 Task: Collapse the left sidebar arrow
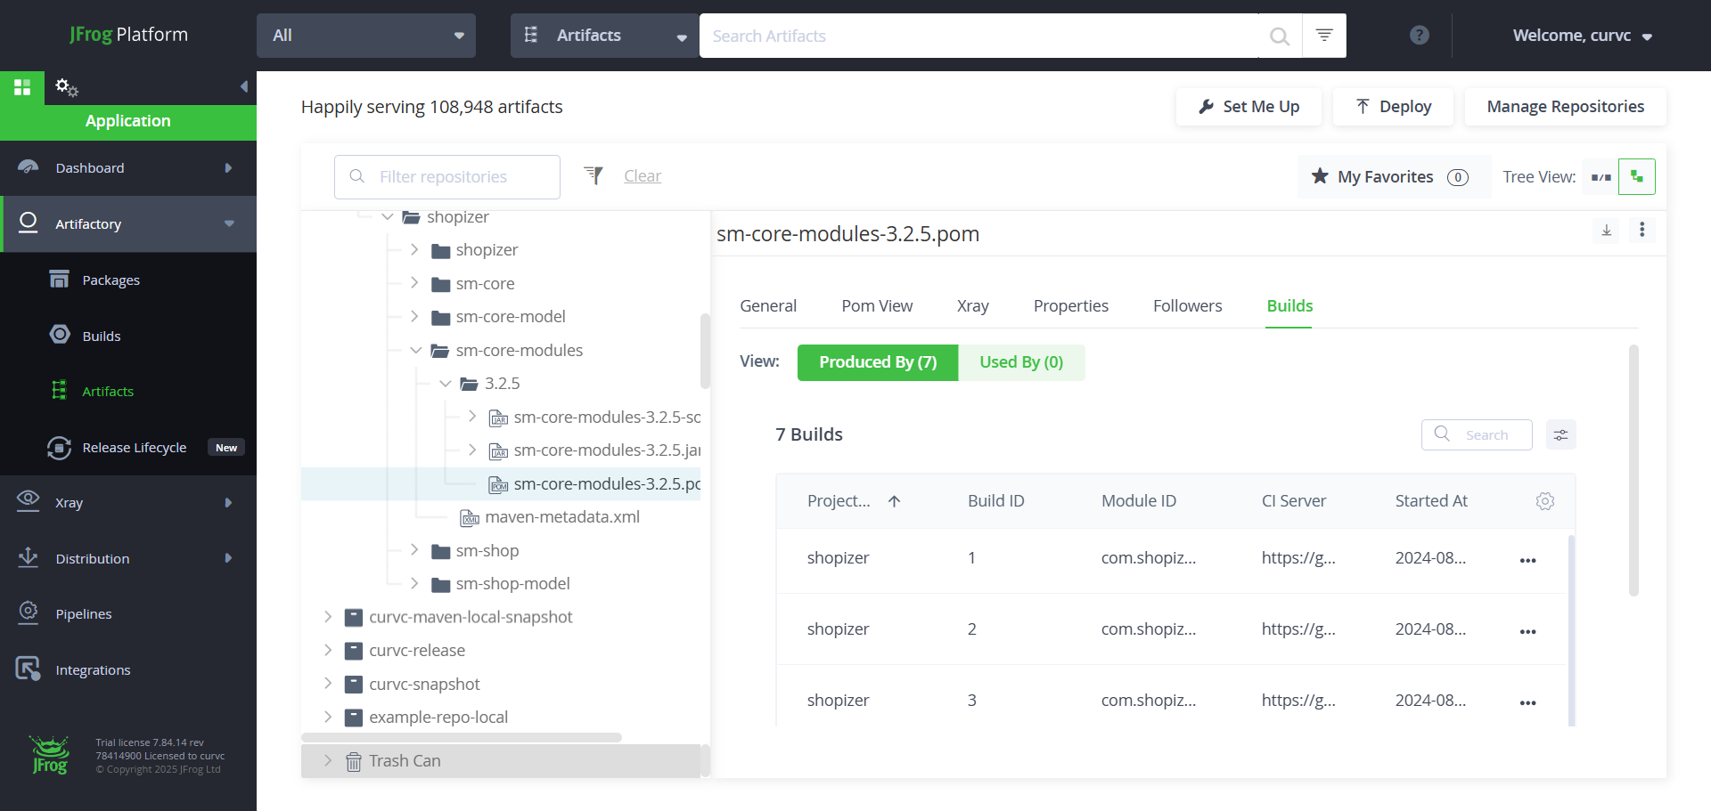pos(243,87)
